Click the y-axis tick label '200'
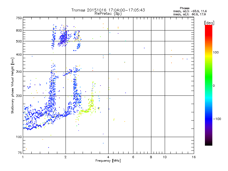 [x=19, y=96]
